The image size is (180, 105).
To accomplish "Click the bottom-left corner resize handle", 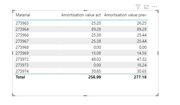I will (x=13, y=95).
